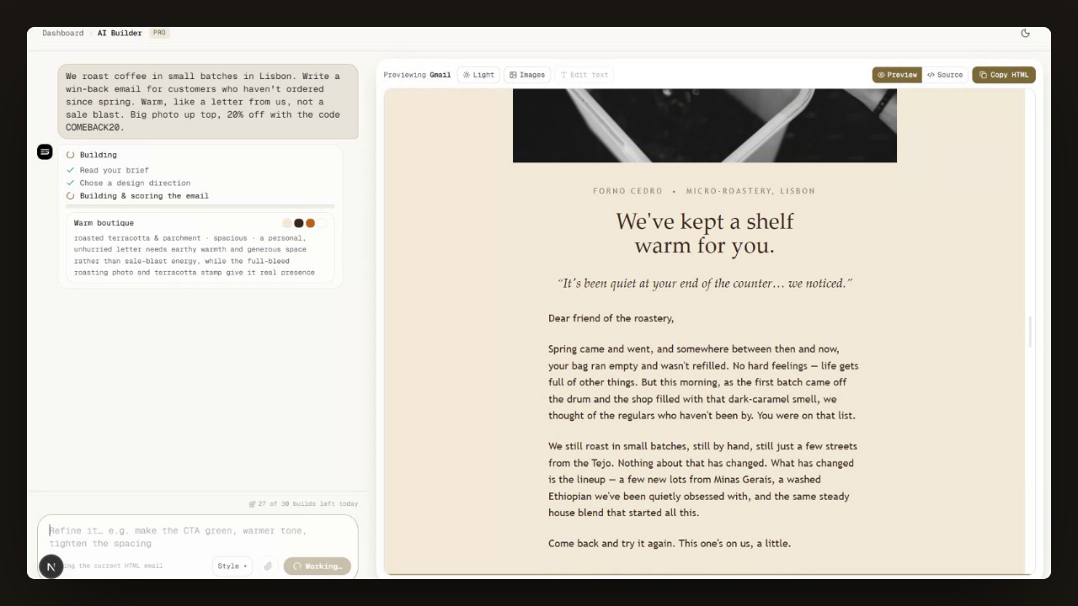Click the terracotta orange color swatch

(311, 223)
